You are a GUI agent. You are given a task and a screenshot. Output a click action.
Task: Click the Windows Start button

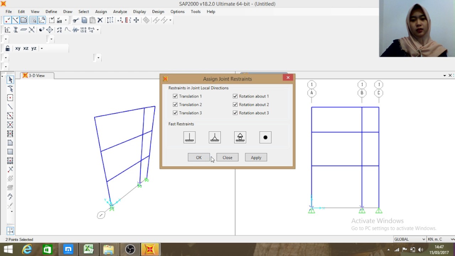click(8, 250)
